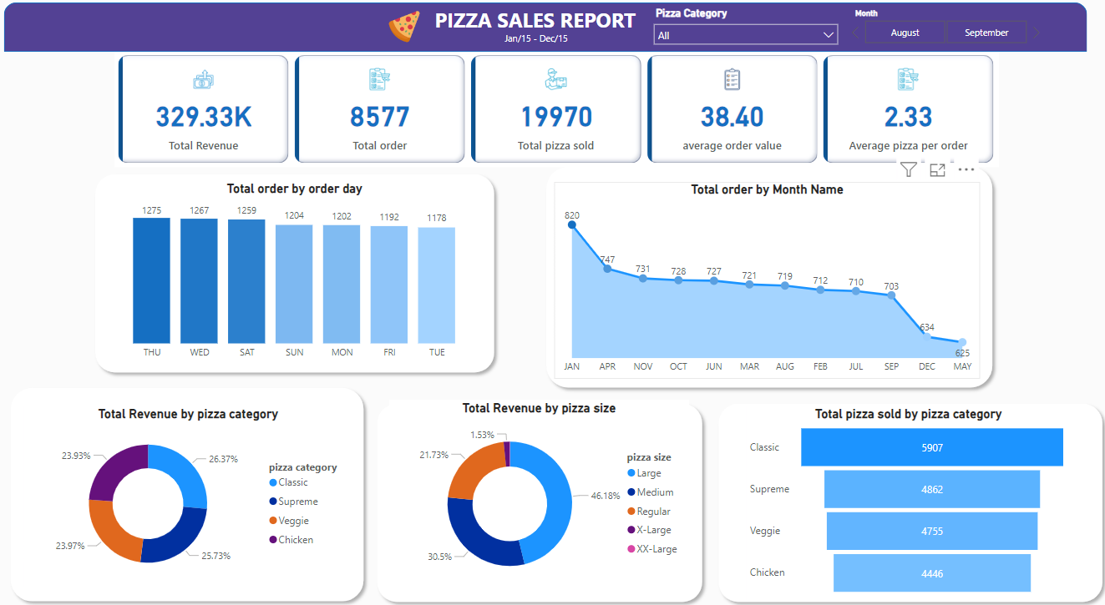Select August in the Month slicer
This screenshot has width=1105, height=605.
[x=905, y=33]
